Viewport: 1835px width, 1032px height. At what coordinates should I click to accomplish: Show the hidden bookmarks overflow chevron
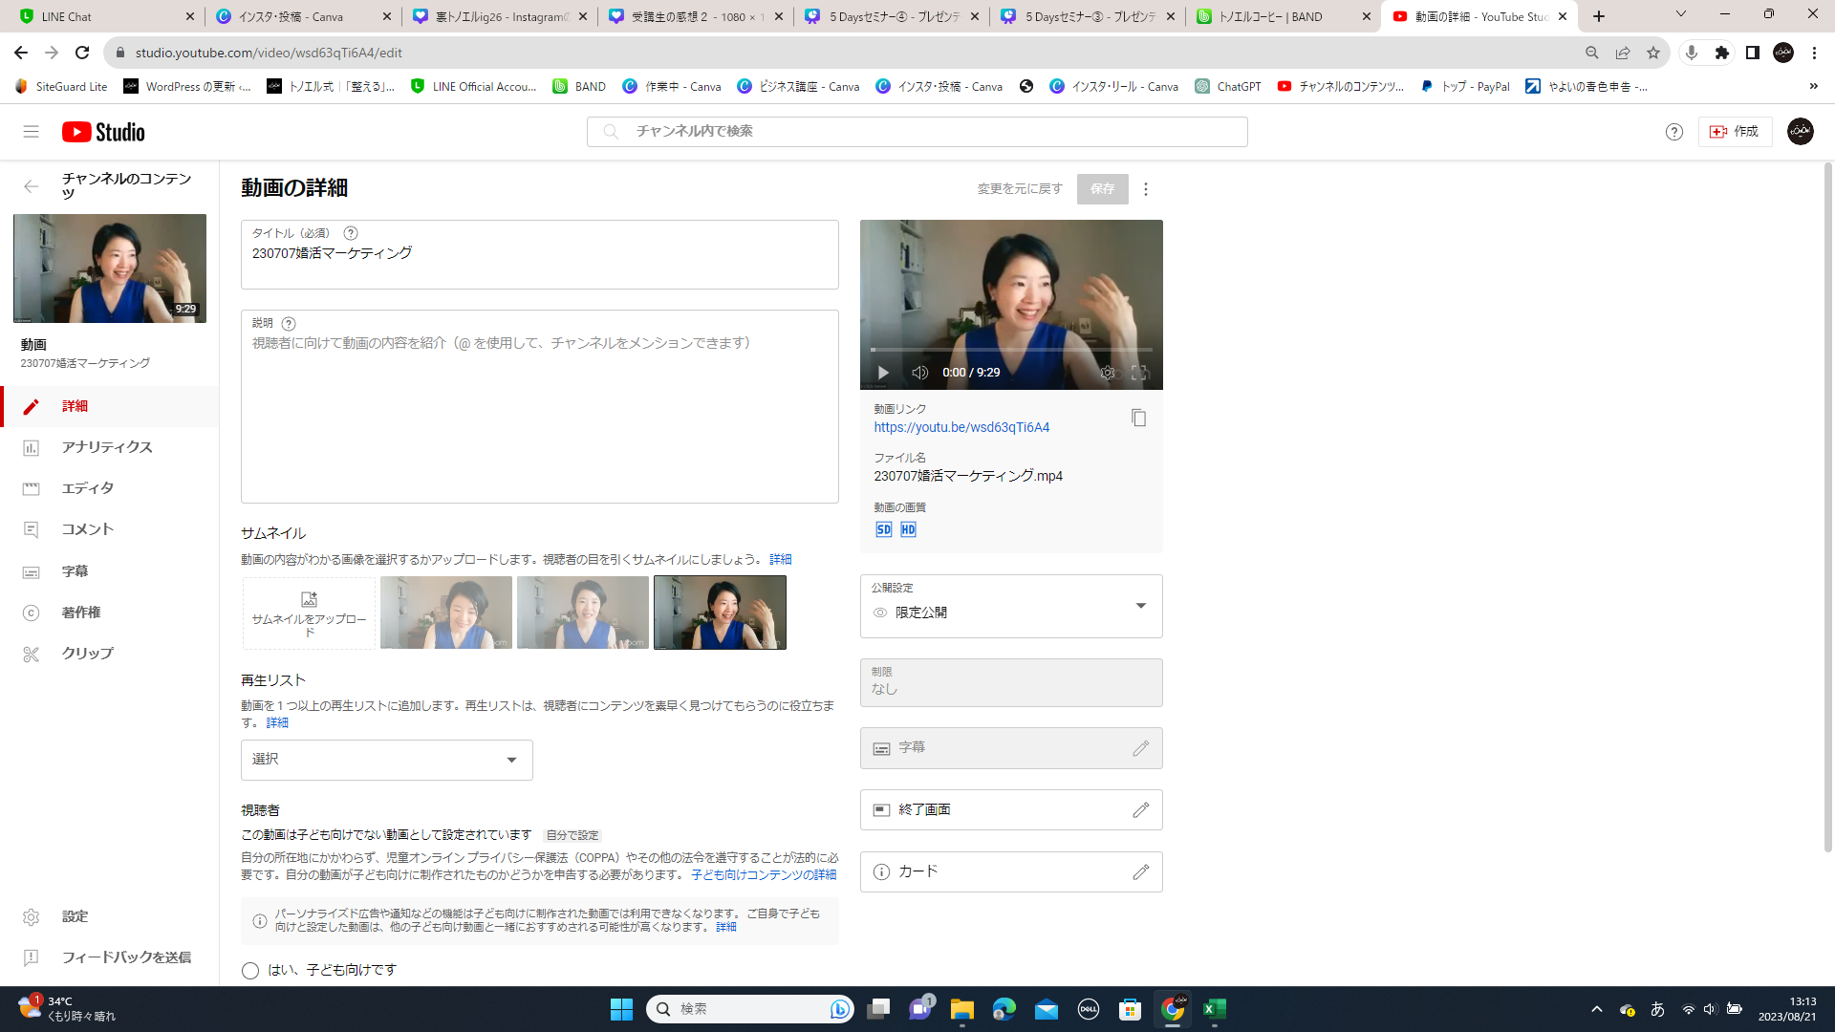[x=1813, y=86]
